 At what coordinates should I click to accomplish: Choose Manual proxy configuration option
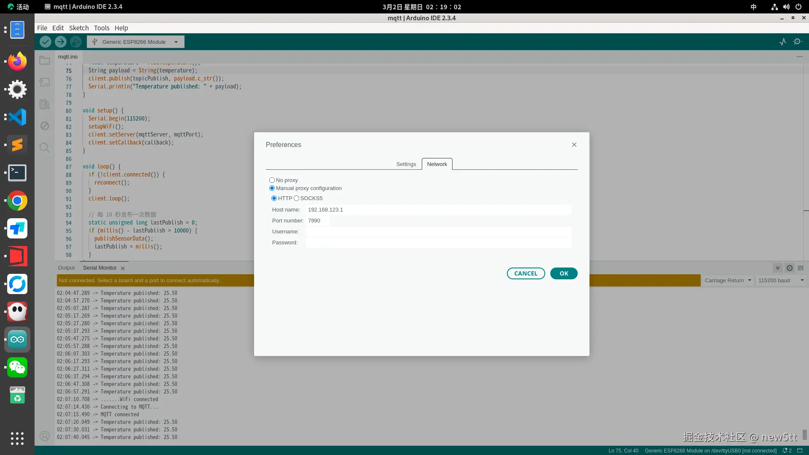(272, 188)
